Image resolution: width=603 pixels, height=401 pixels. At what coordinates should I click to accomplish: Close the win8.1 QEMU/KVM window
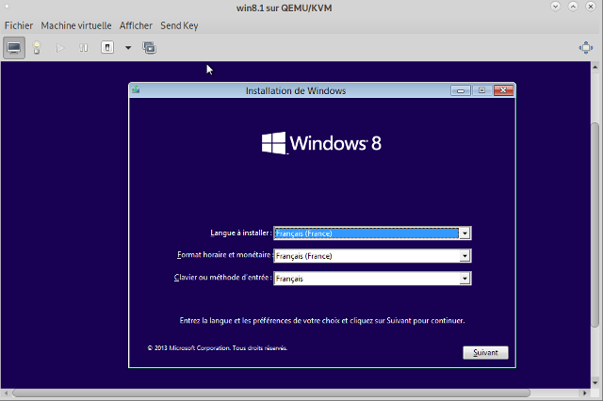591,7
